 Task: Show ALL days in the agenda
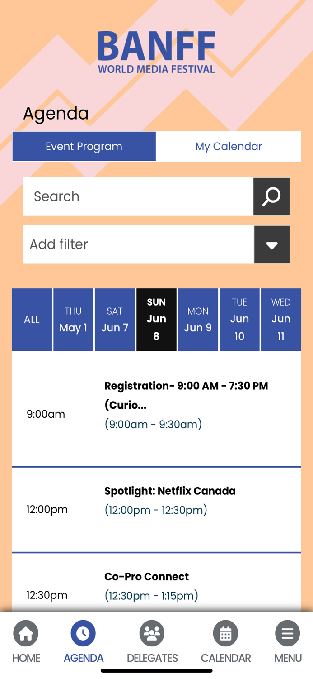[32, 320]
